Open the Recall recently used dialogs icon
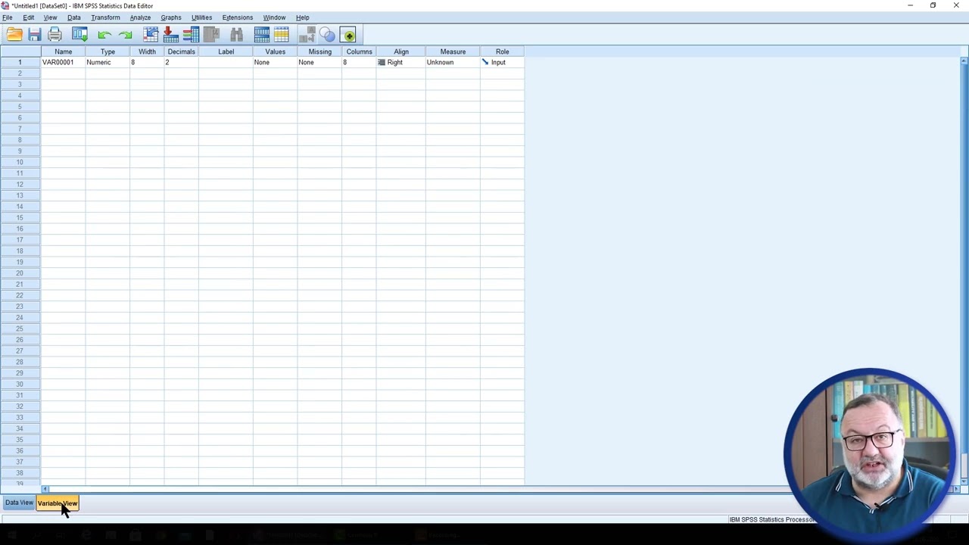The width and height of the screenshot is (969, 545). pos(79,35)
